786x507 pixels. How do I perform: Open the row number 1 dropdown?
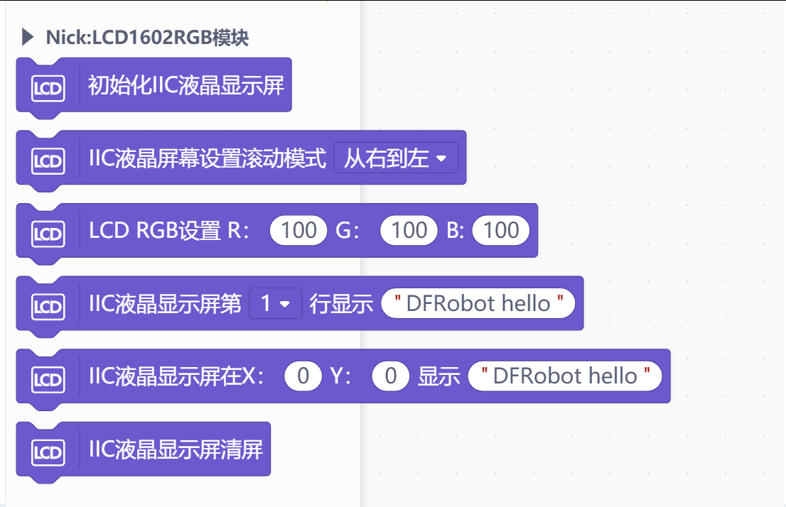pos(276,304)
